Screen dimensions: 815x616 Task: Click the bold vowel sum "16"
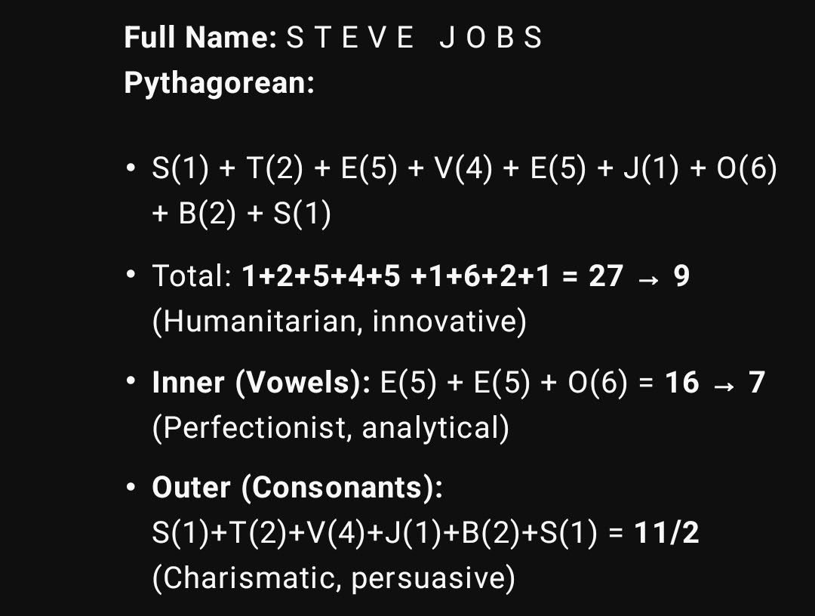pyautogui.click(x=682, y=382)
